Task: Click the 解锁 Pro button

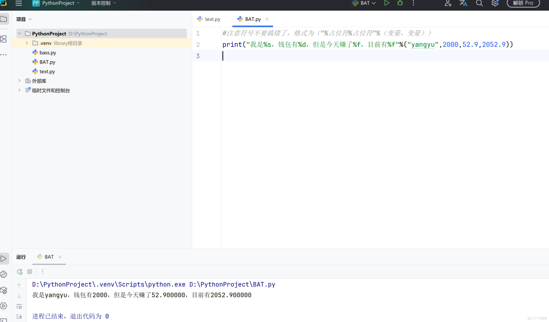Action: [523, 3]
